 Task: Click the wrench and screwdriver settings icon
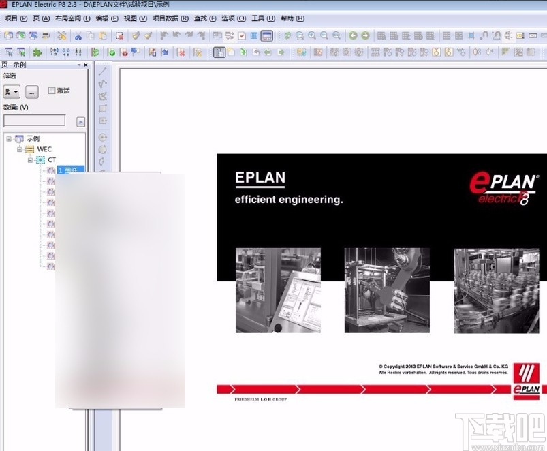(62, 35)
